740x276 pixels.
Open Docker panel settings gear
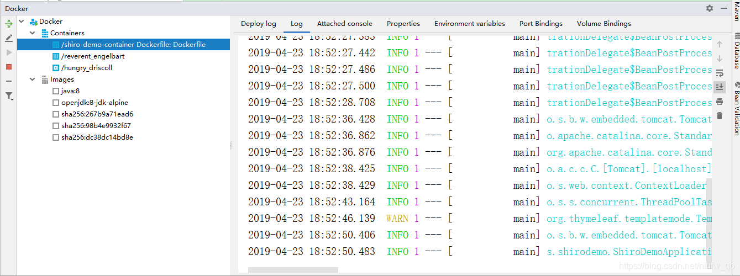point(710,8)
